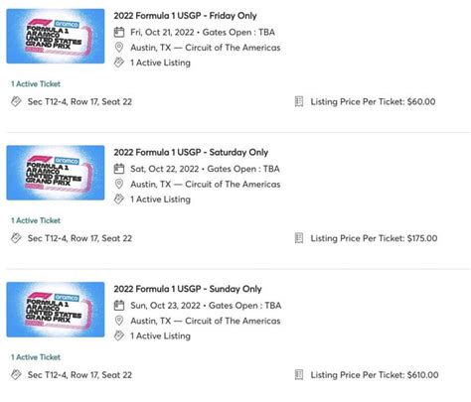Open the 2022 Formula 1 USGP - Sunday Only title
The image size is (471, 402).
coord(188,289)
